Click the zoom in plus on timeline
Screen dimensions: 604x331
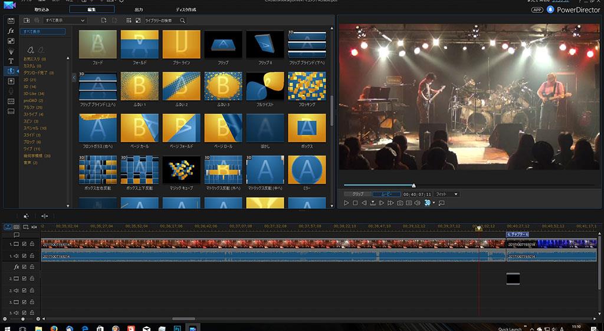(x=38, y=319)
